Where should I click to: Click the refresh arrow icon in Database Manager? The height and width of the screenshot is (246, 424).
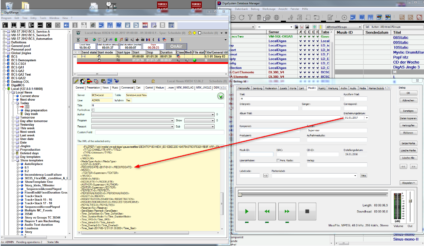tap(242, 17)
